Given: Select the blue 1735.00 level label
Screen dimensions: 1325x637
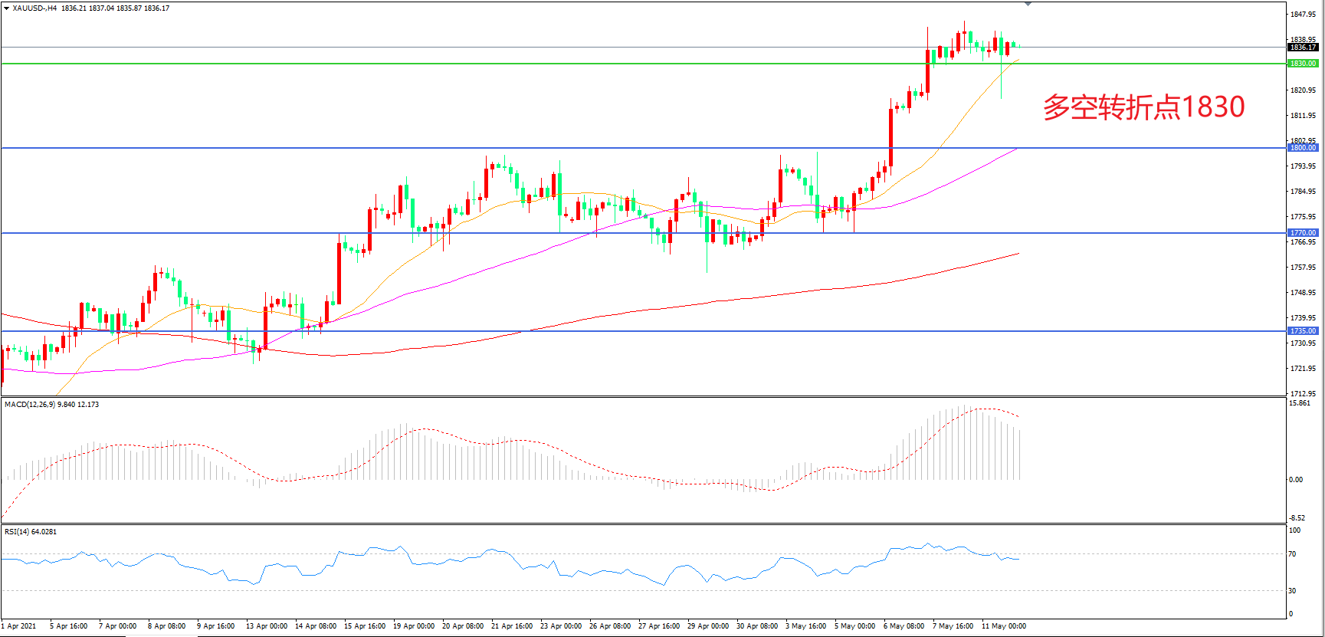Looking at the screenshot, I should click(x=1302, y=331).
